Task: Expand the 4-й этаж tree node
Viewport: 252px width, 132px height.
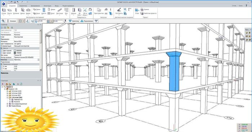Action: point(7,91)
